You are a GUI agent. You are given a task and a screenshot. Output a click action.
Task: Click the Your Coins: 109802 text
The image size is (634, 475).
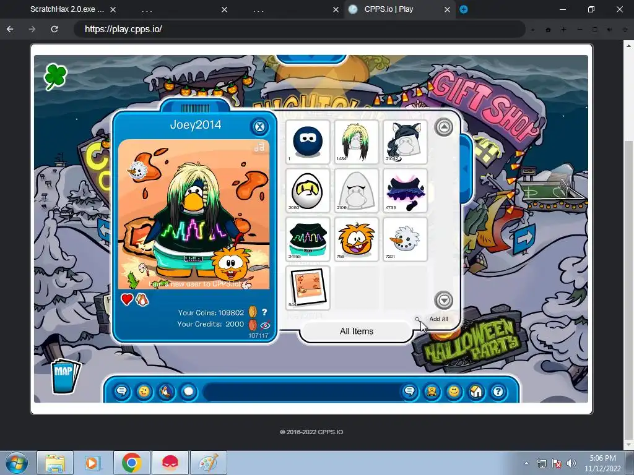point(211,312)
